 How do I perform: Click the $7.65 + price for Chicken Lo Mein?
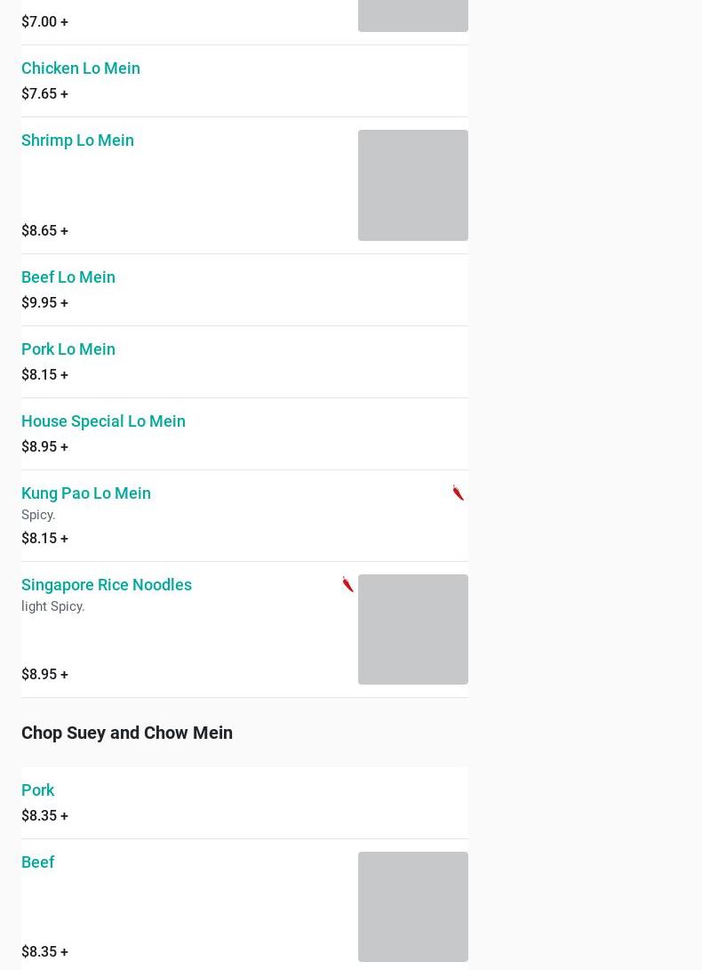point(44,93)
